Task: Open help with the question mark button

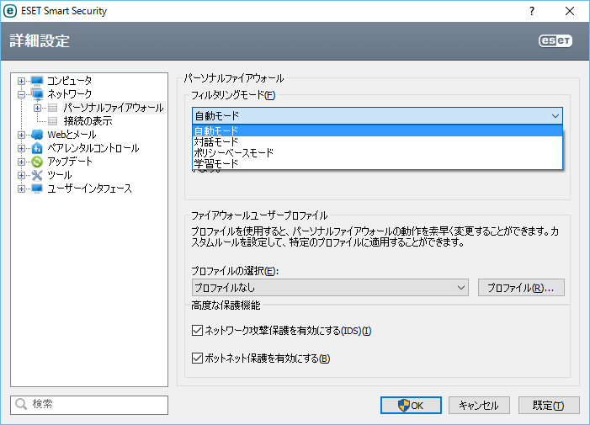Action: 532,11
